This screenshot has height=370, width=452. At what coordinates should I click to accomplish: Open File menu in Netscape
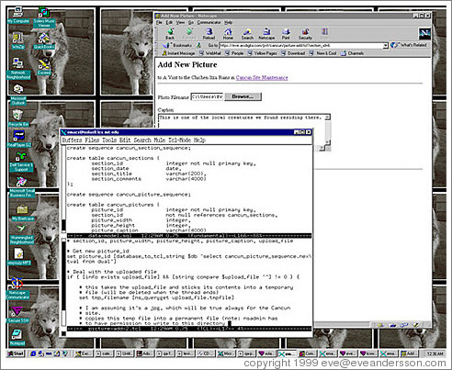click(159, 22)
